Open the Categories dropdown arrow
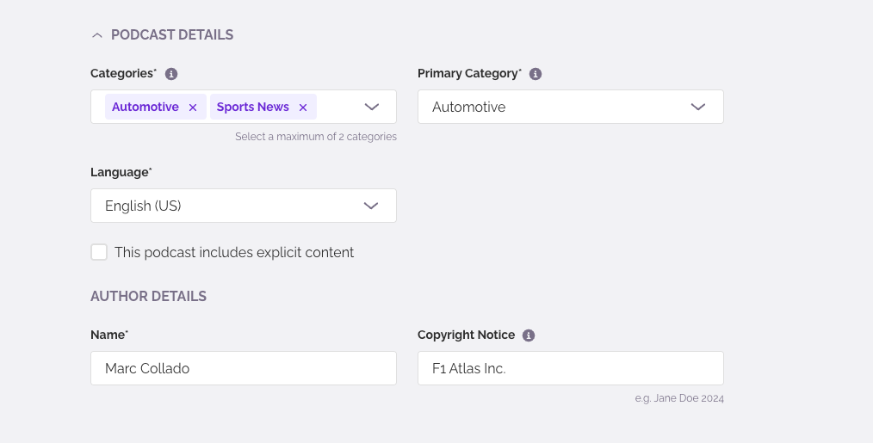 371,107
